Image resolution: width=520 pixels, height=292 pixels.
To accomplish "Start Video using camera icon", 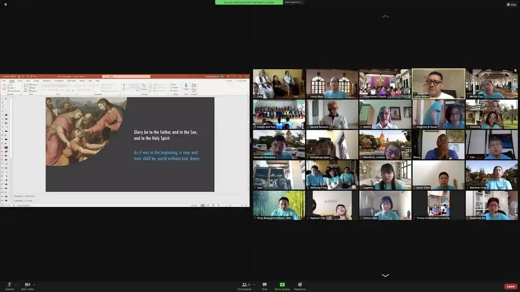I will (x=27, y=285).
